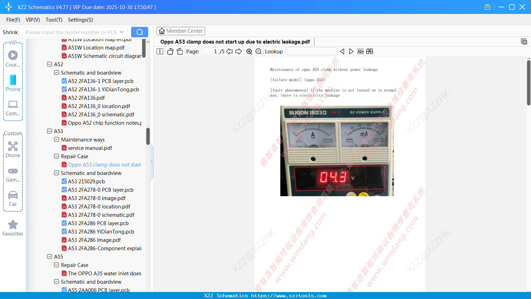Collapse A53 Maintenance ways folder
The image size is (531, 299).
[56, 140]
